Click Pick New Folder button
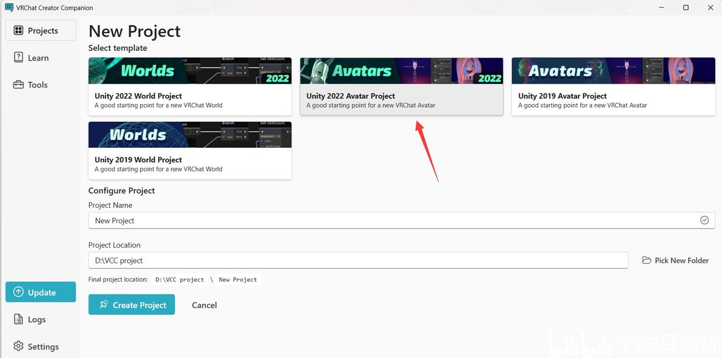 point(675,260)
